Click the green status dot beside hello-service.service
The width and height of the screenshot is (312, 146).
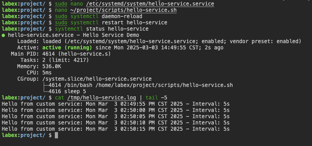(x=3, y=35)
